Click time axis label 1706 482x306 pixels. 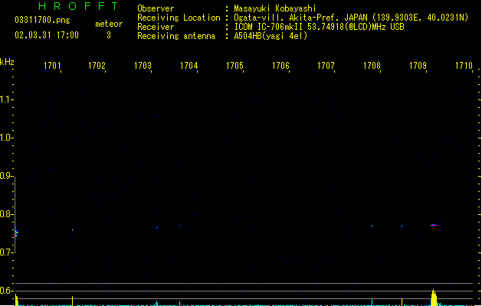280,66
